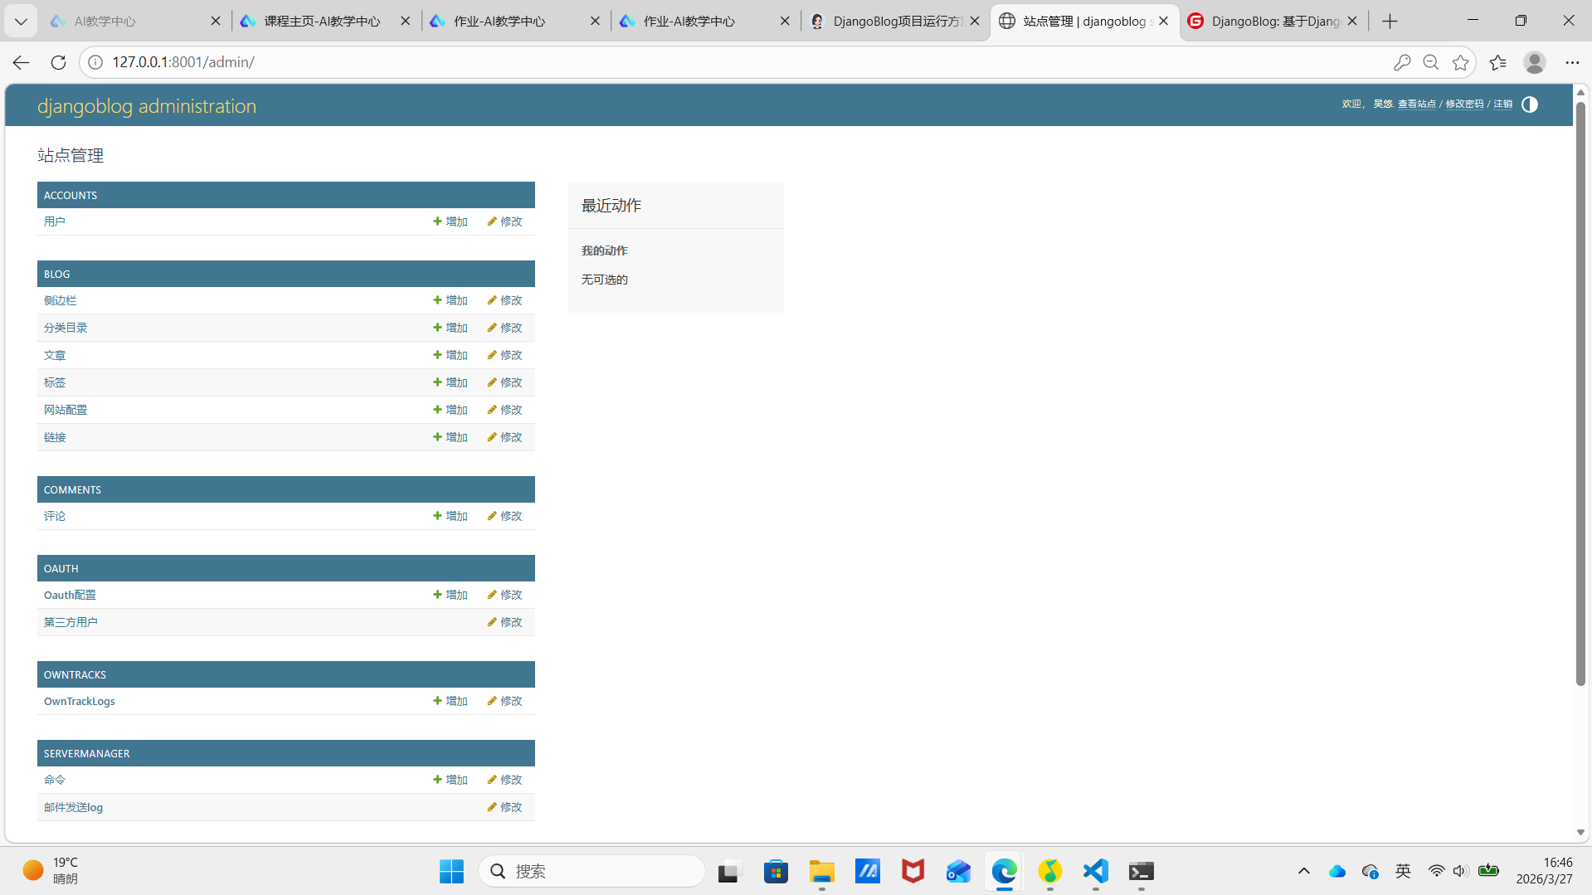Open the 分类目录 model link
1592x895 pixels.
(x=66, y=328)
